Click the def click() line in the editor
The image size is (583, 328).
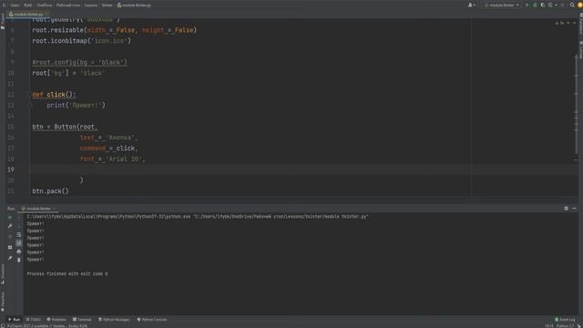pyautogui.click(x=54, y=95)
